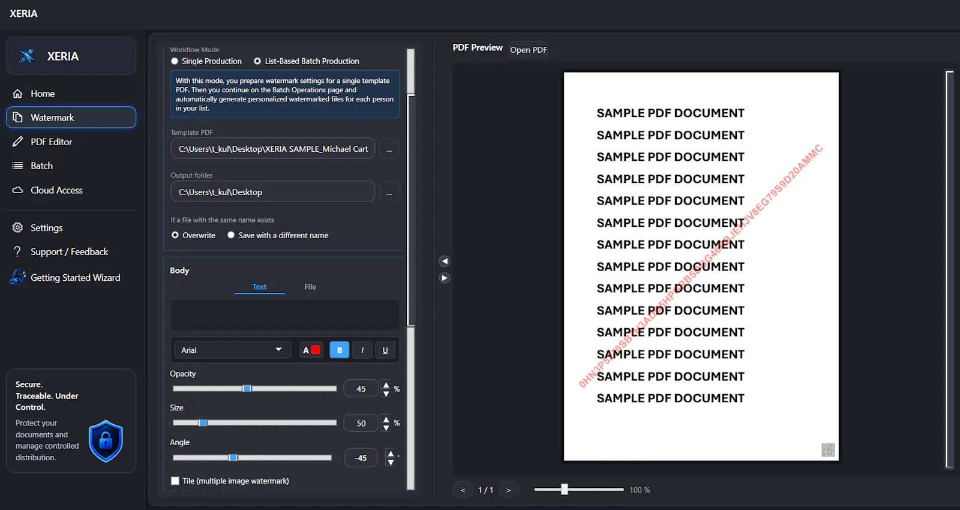Click the watermark body text area
Viewport: 960px width, 510px height.
pyautogui.click(x=285, y=315)
